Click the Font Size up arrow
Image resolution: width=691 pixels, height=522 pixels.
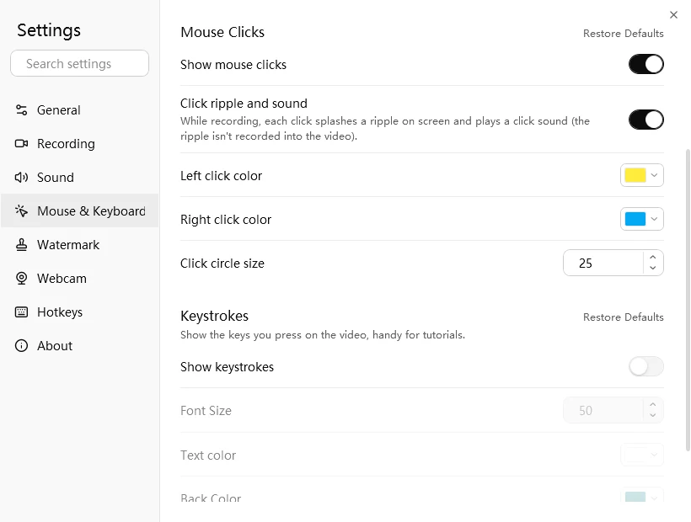pyautogui.click(x=653, y=404)
